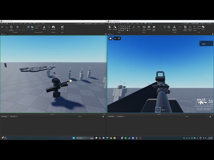Open File Explorer from taskbar
Screen dimensions: 214x160
115,138
